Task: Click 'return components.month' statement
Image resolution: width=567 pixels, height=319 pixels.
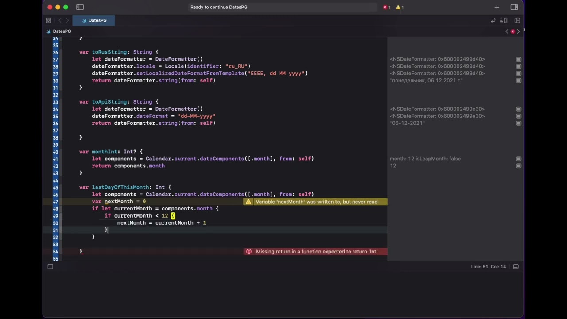Action: [x=128, y=166]
